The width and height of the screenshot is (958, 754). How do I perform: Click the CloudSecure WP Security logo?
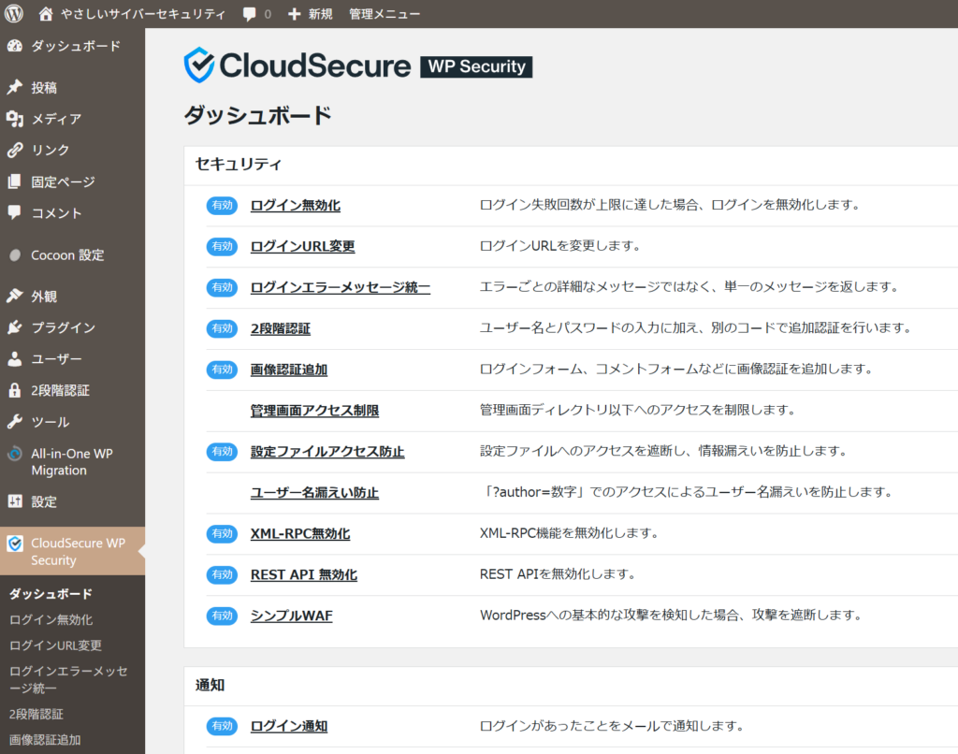point(358,65)
